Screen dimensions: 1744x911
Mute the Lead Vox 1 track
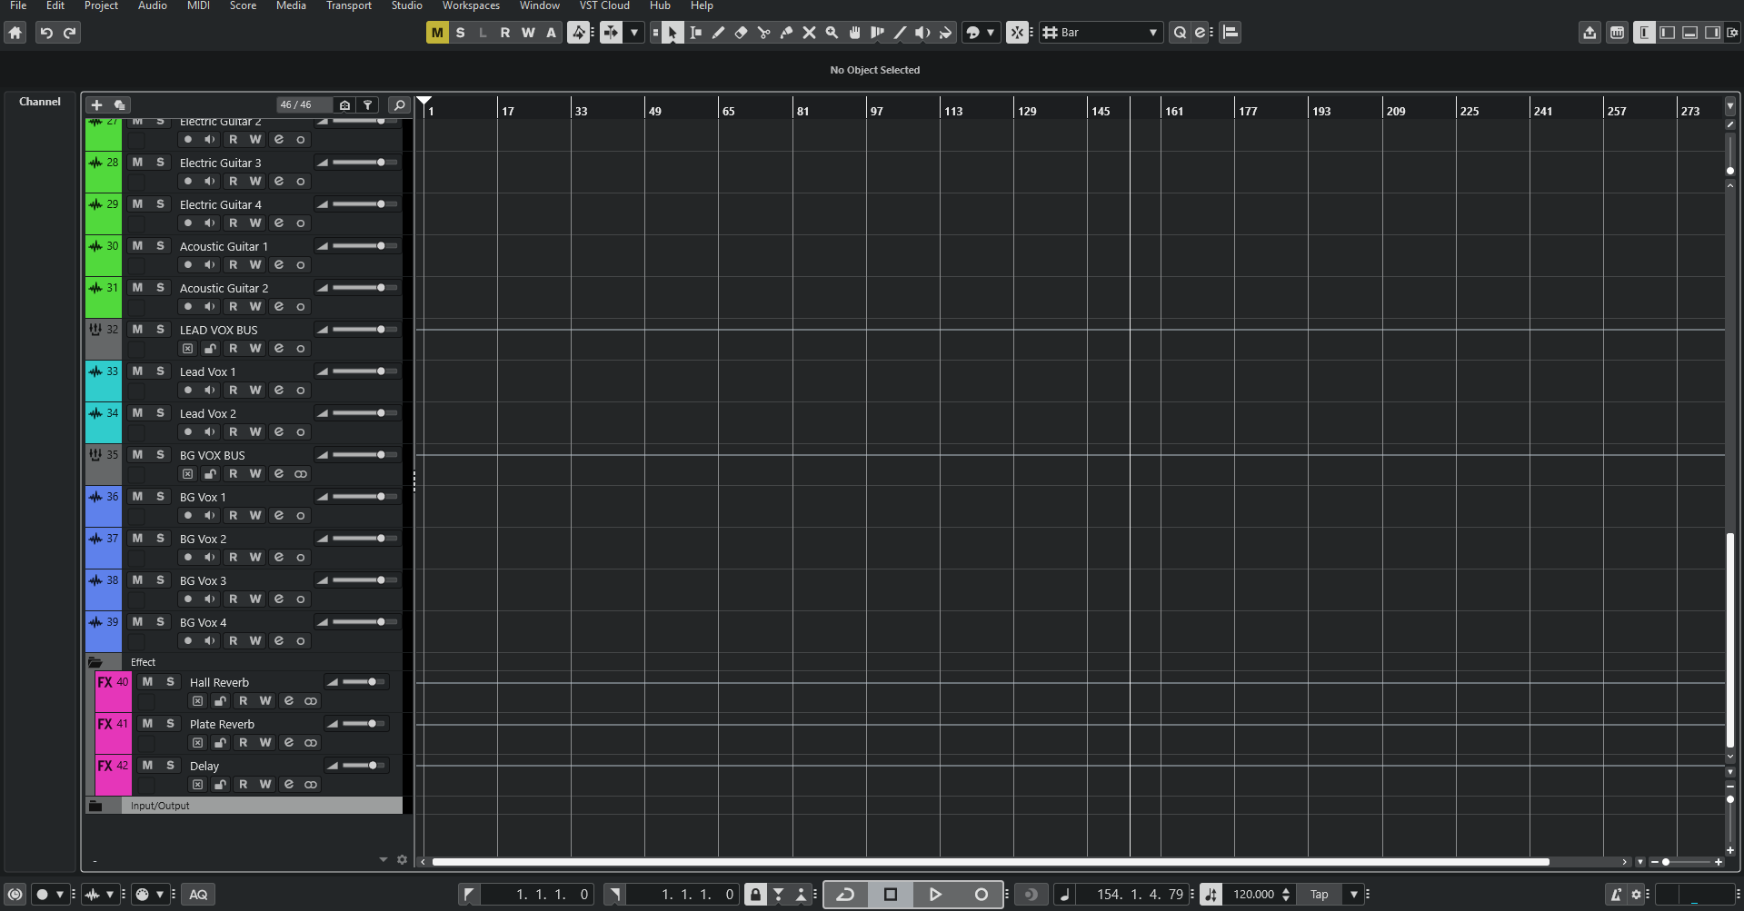[x=138, y=370]
